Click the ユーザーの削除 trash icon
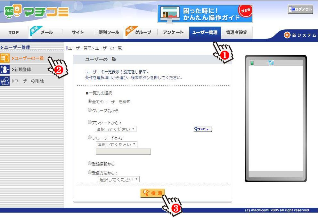Image resolution: width=318 pixels, height=219 pixels. tap(5, 81)
